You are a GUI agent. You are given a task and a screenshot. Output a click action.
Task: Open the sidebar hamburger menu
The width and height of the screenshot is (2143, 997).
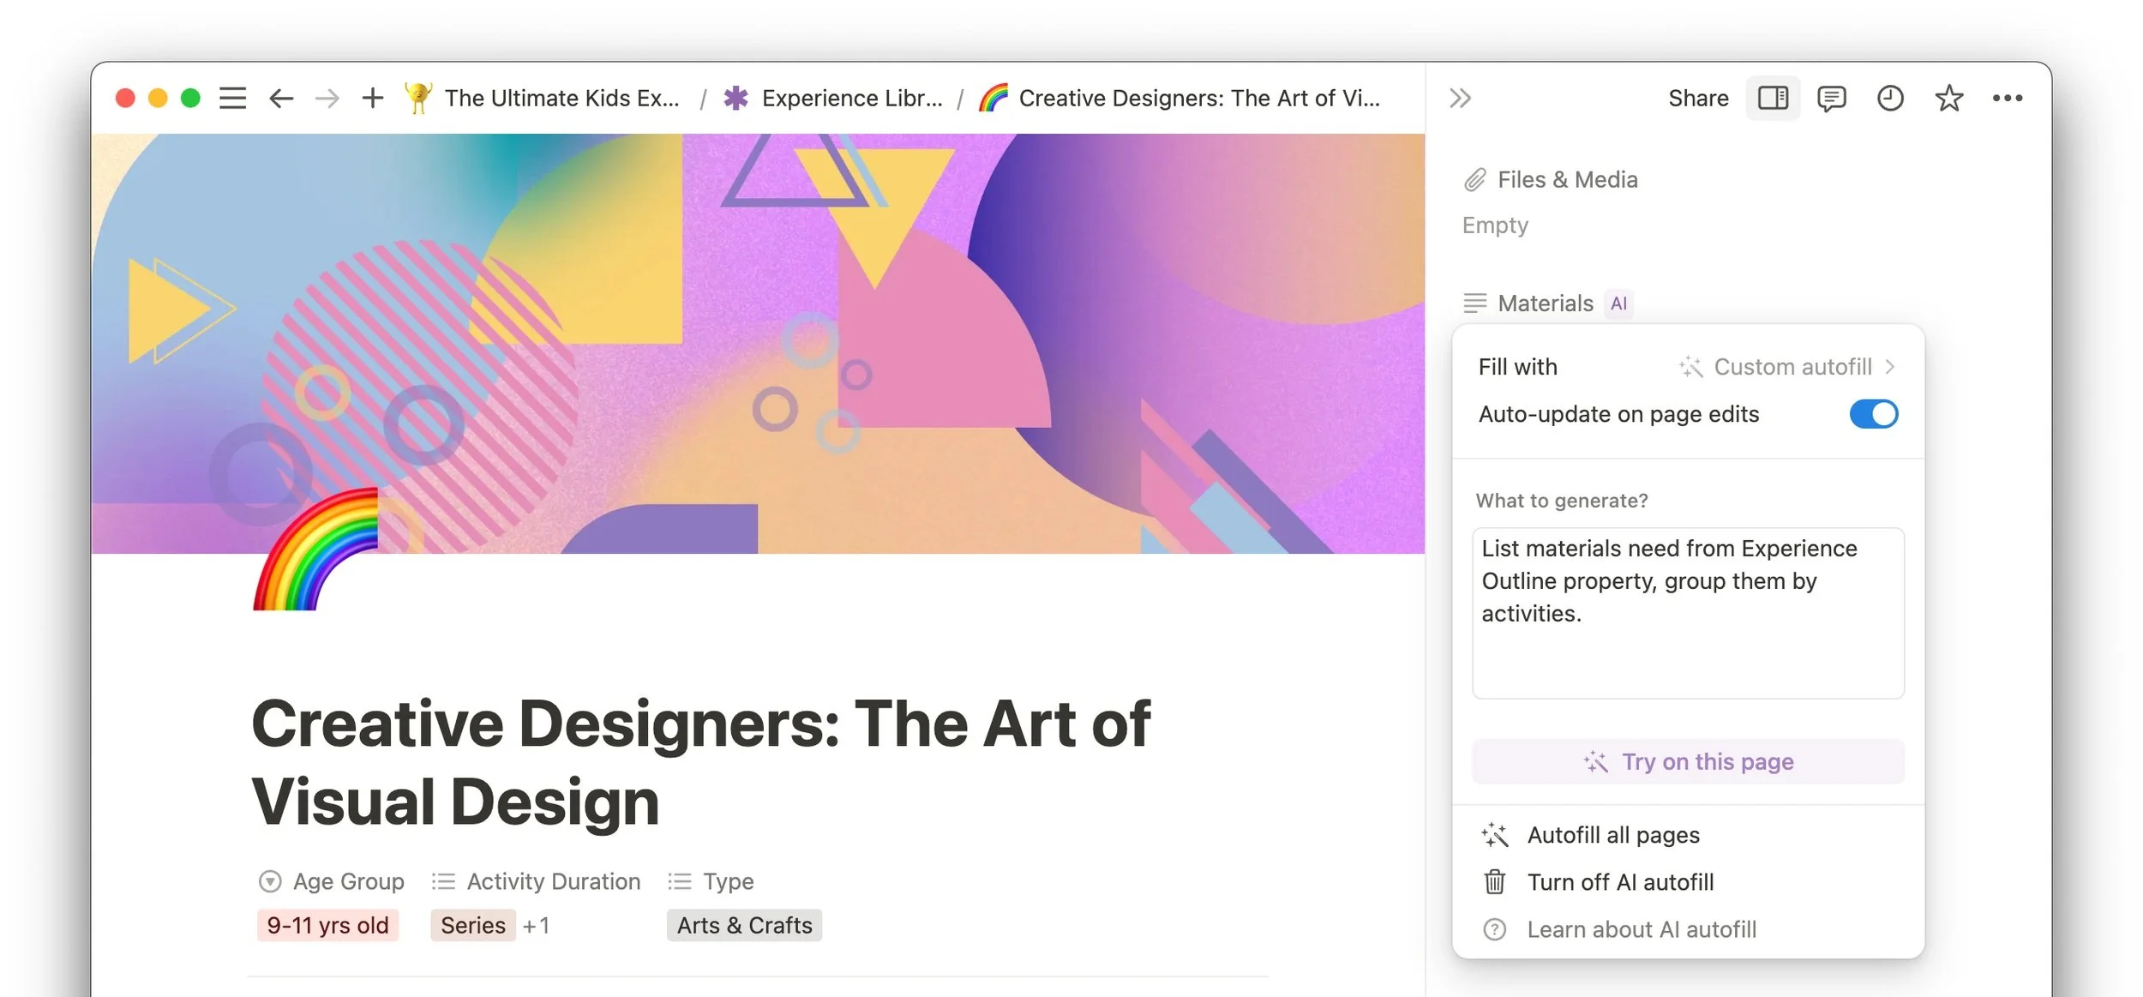pyautogui.click(x=232, y=99)
